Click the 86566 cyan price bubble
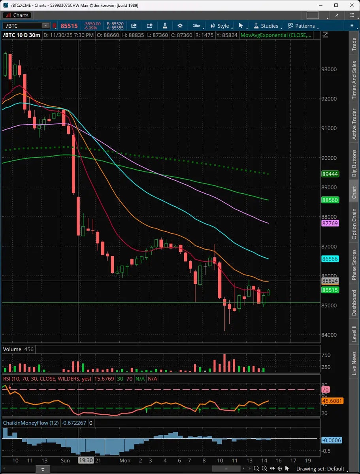The height and width of the screenshot is (474, 360). tap(330, 259)
